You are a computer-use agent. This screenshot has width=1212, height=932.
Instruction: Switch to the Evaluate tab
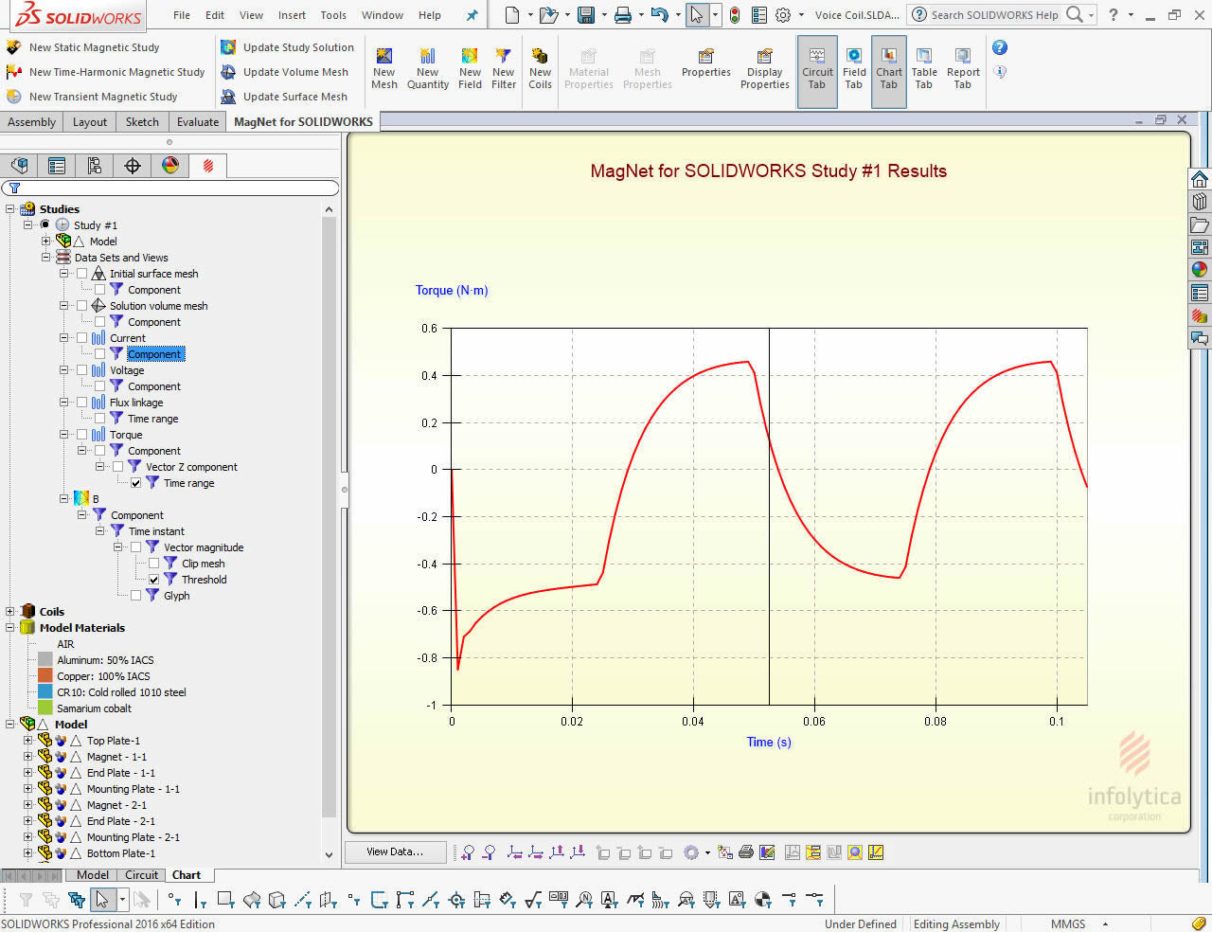[197, 121]
